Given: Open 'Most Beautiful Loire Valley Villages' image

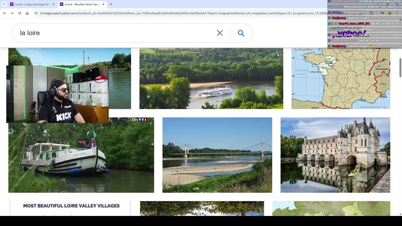Looking at the screenshot, I should [x=69, y=208].
